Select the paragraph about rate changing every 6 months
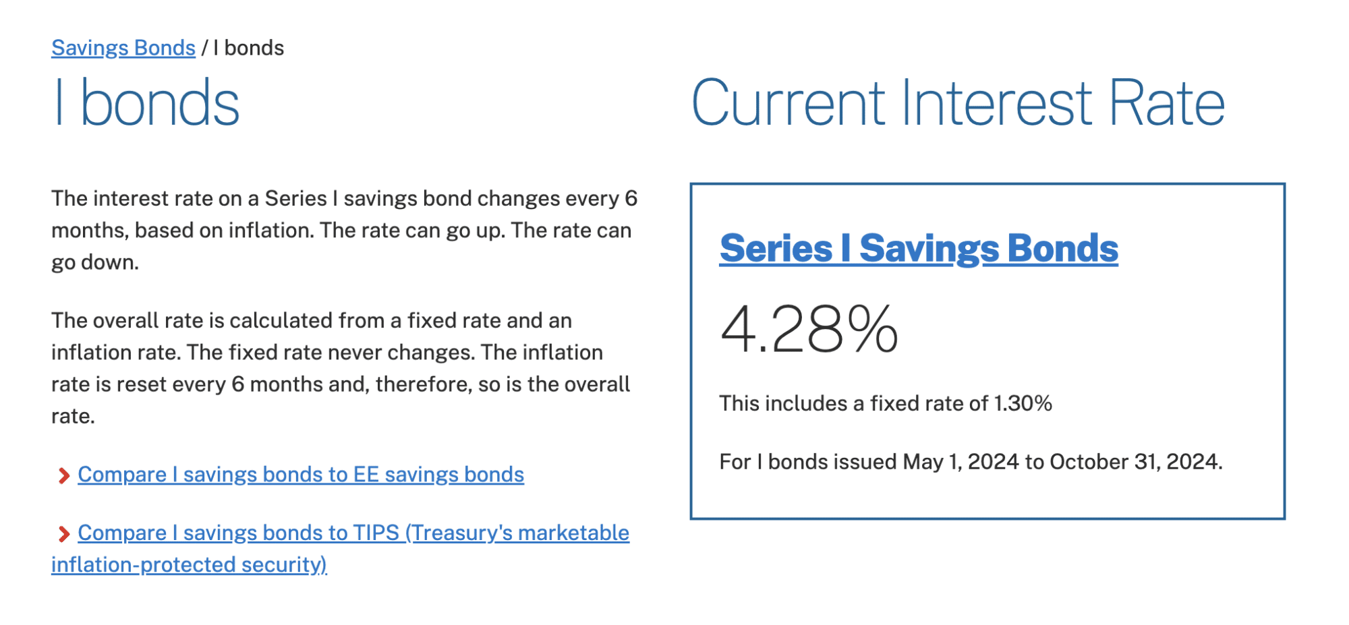Image resolution: width=1349 pixels, height=625 pixels. point(343,229)
